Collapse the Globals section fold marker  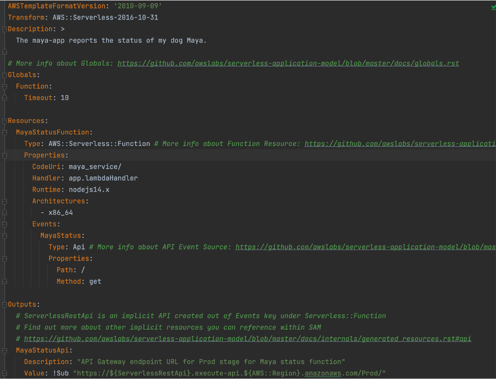4,75
